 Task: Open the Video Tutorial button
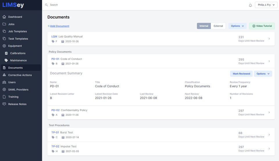(262, 26)
